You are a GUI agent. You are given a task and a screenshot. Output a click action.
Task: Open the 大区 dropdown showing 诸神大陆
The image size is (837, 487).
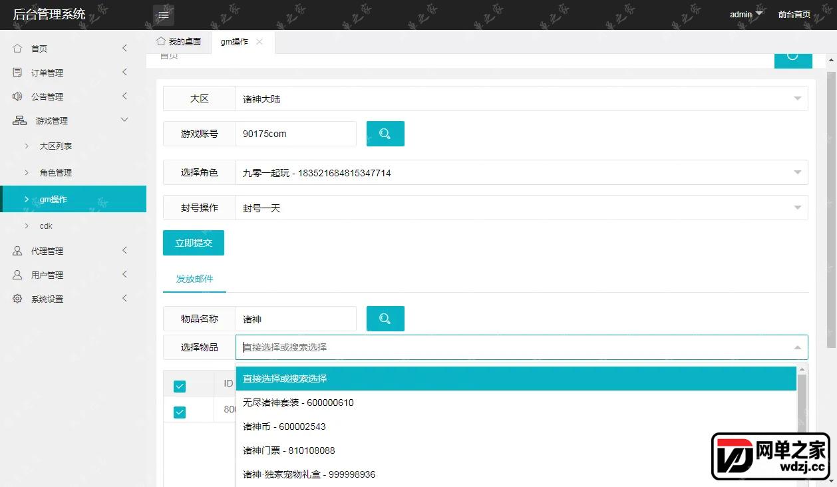coord(522,98)
